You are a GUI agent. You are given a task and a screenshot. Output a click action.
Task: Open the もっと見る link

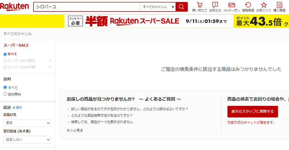(x=75, y=130)
